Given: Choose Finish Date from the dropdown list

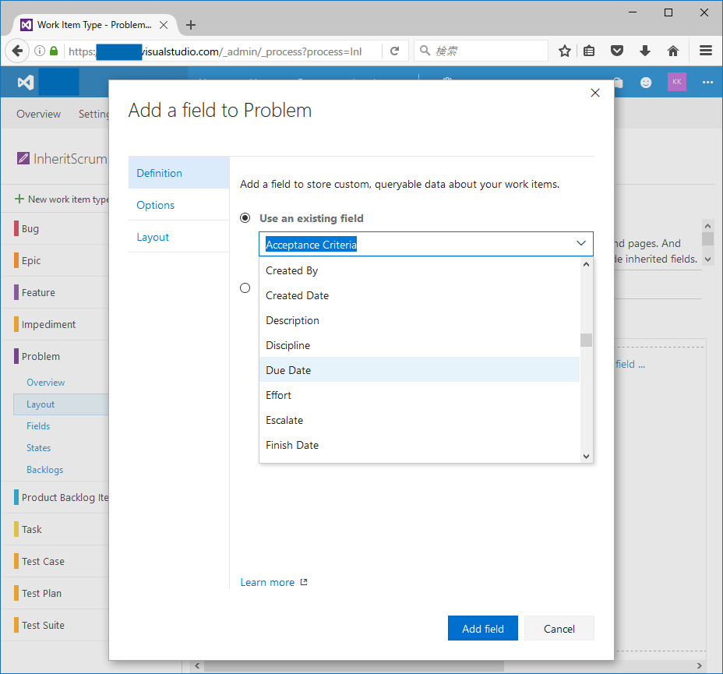Looking at the screenshot, I should click(x=419, y=445).
